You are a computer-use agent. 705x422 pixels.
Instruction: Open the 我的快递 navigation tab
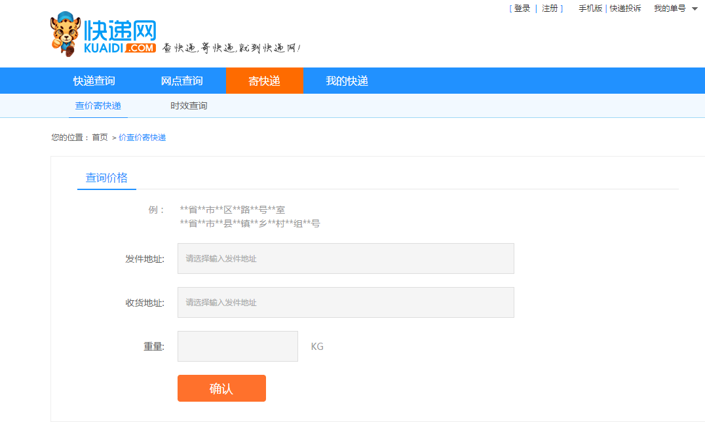(347, 81)
